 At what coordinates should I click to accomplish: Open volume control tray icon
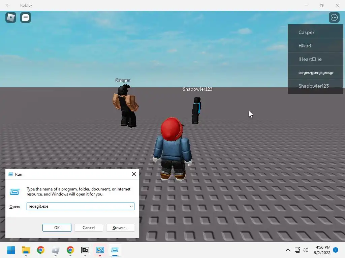point(305,250)
